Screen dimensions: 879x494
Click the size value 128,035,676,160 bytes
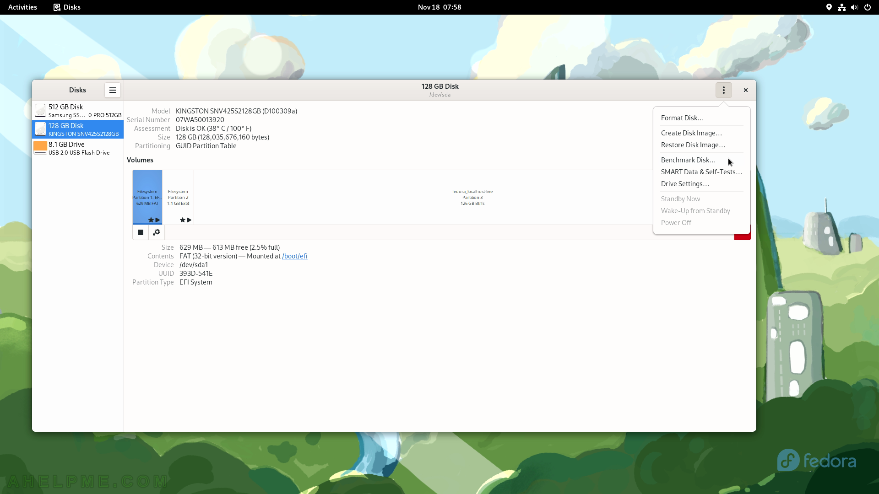pos(222,137)
